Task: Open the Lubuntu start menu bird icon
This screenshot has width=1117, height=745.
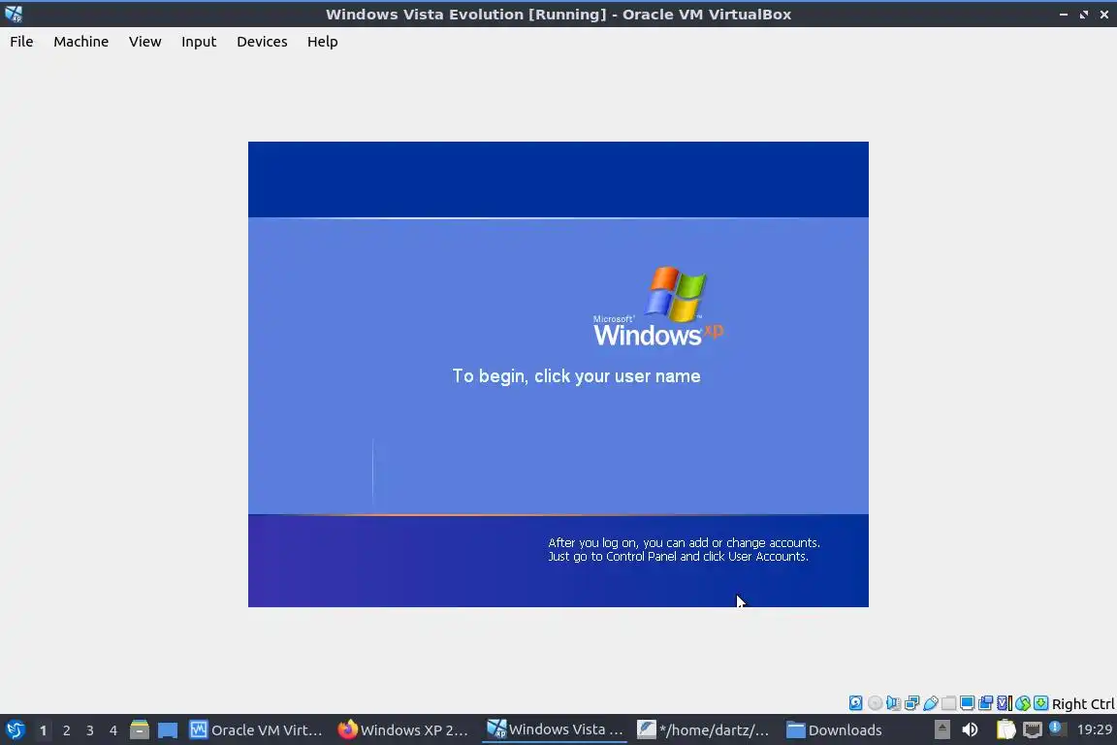Action: tap(15, 729)
